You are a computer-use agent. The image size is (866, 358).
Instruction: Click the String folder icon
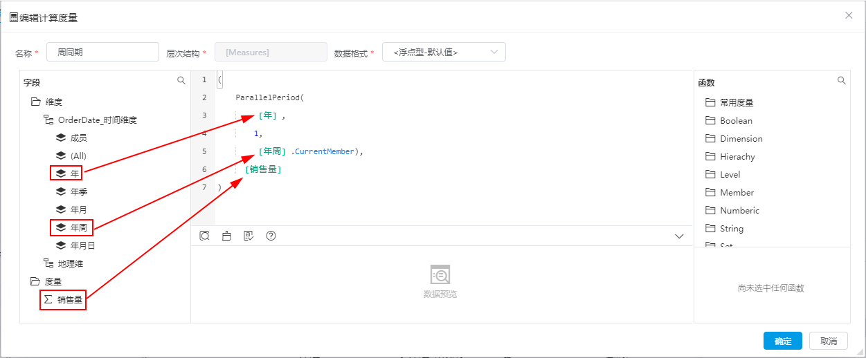710,228
